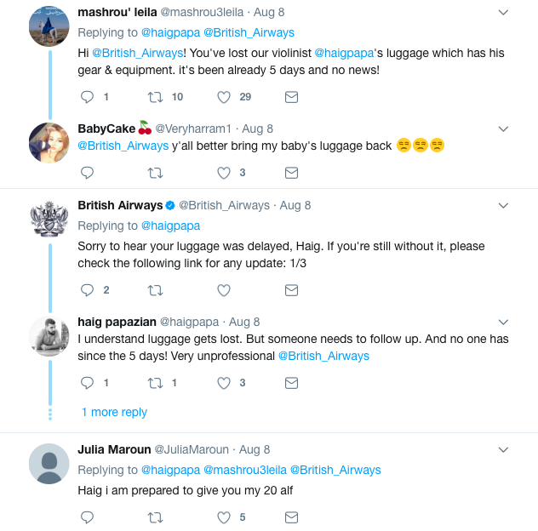Reply to mashrou' leila's tweet
This screenshot has width=538, height=531.
click(86, 97)
